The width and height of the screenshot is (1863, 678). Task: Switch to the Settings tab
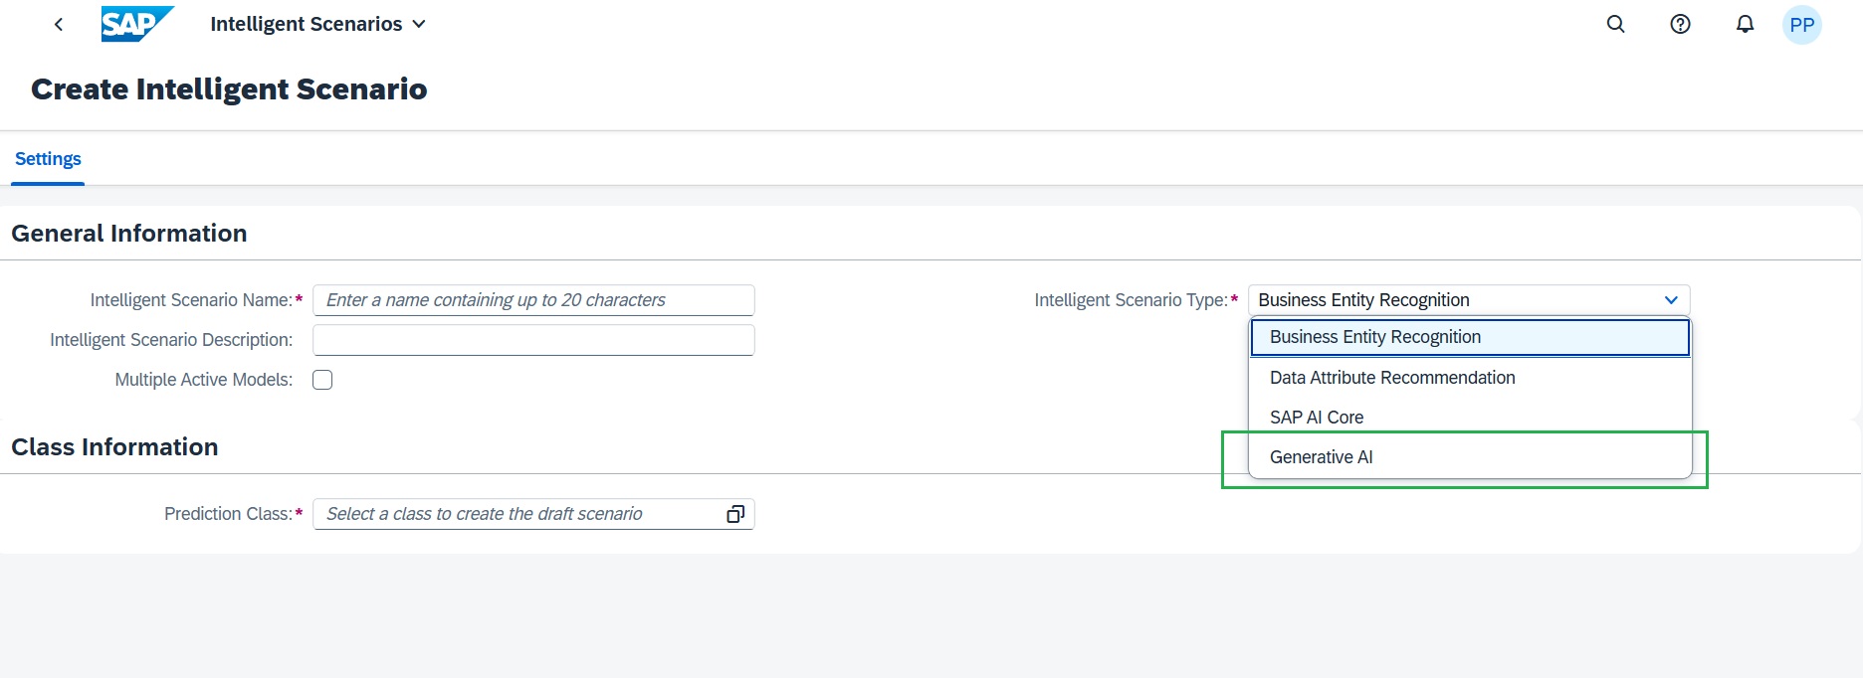tap(48, 159)
